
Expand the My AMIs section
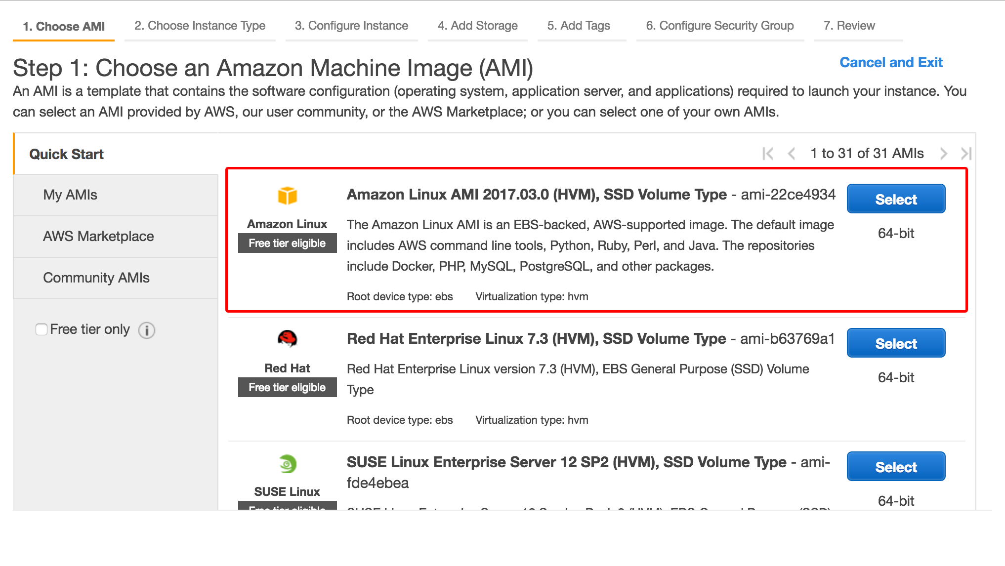pos(69,194)
